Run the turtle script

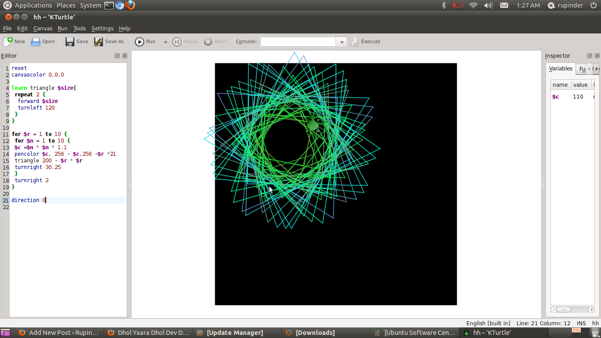[x=145, y=42]
